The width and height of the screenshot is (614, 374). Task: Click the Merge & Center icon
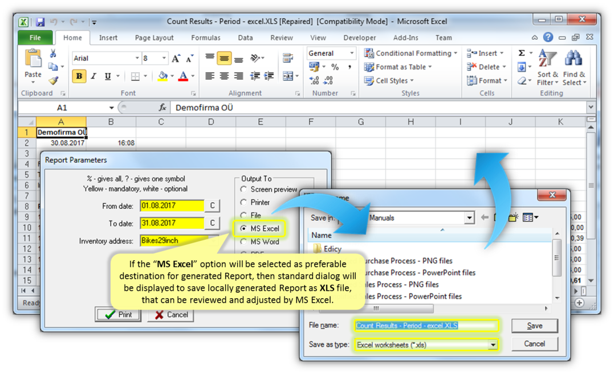click(288, 76)
